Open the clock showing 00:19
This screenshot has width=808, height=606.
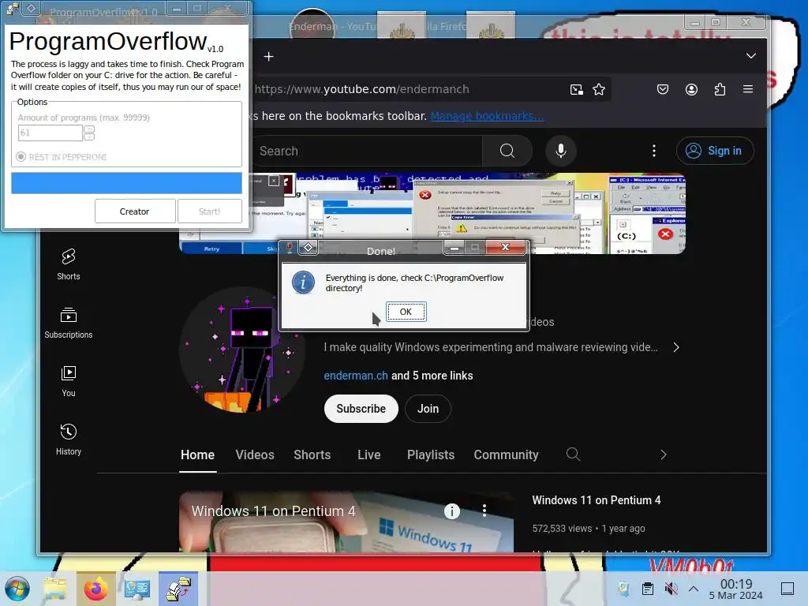click(736, 589)
